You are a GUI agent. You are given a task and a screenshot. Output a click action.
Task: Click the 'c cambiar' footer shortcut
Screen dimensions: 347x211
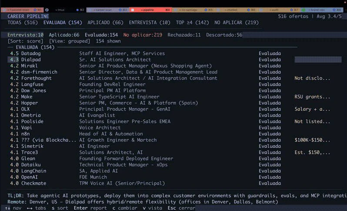[125, 208]
